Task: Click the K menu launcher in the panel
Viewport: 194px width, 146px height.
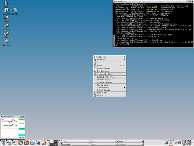Action: tap(3, 143)
